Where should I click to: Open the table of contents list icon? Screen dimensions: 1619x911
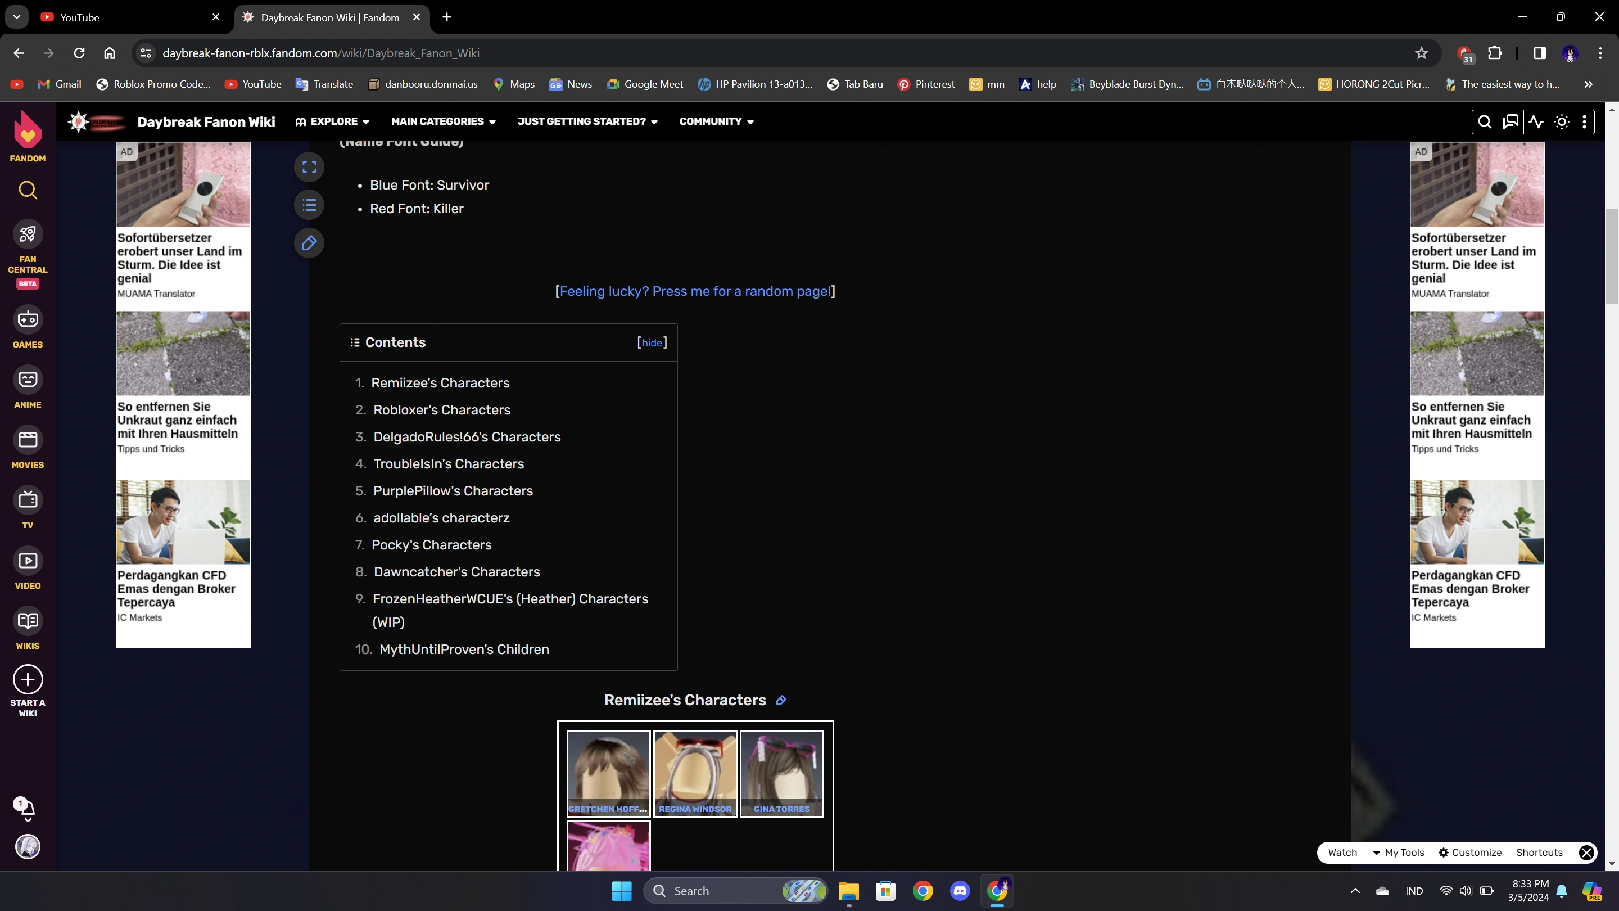(309, 205)
